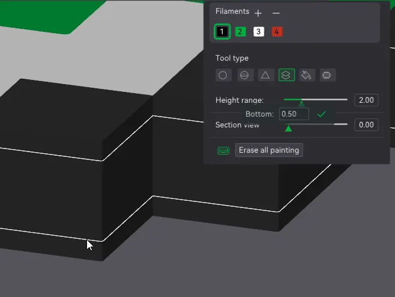Click the Section view 0.00 value field
This screenshot has width=395, height=297.
366,125
